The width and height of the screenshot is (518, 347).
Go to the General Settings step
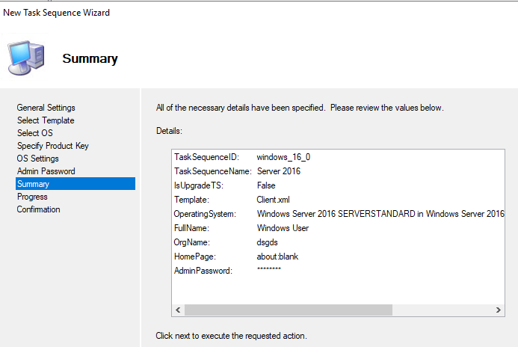point(46,108)
